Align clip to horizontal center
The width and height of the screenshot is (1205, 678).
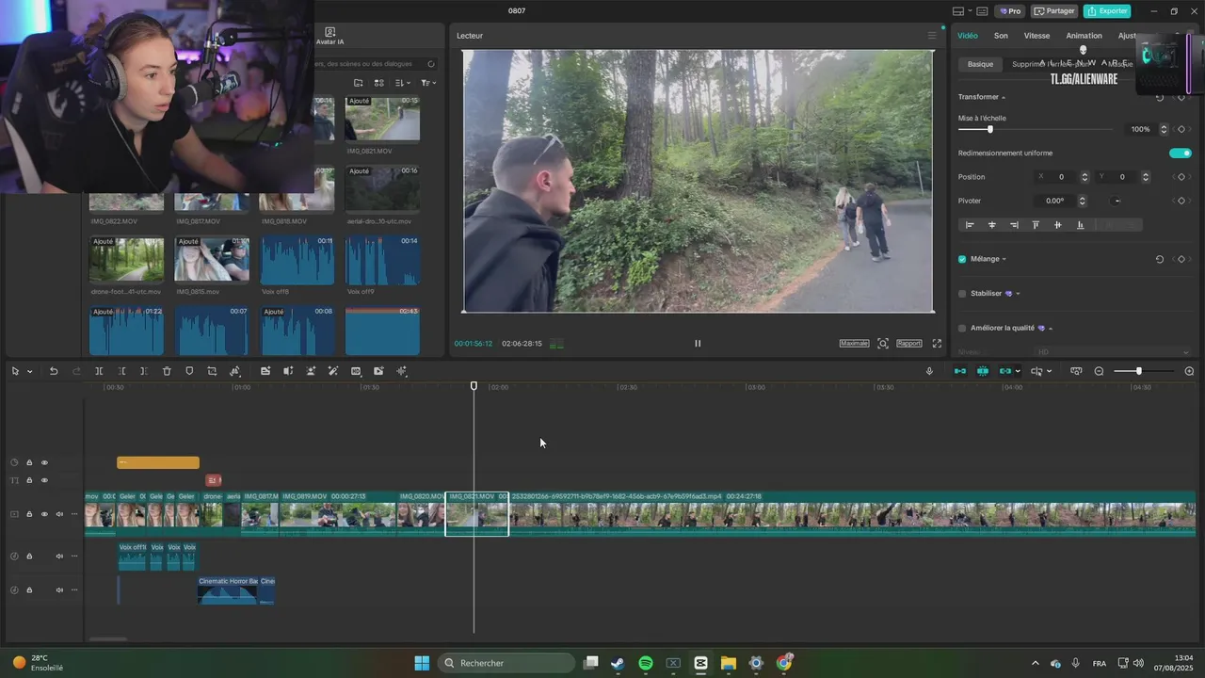(x=991, y=225)
